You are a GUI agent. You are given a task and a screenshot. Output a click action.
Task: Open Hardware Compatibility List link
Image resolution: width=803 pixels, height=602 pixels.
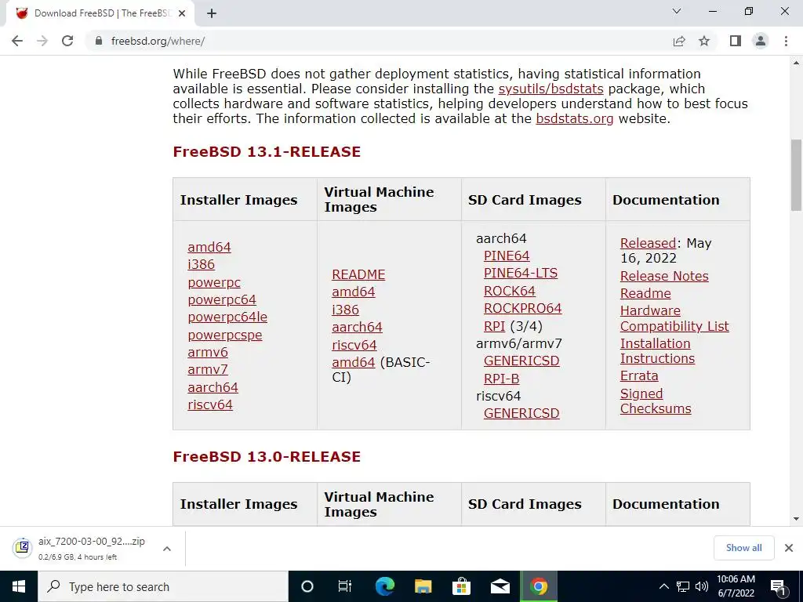tap(674, 318)
